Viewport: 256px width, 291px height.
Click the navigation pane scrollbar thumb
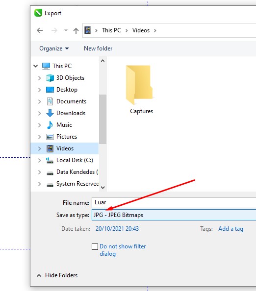(102, 119)
